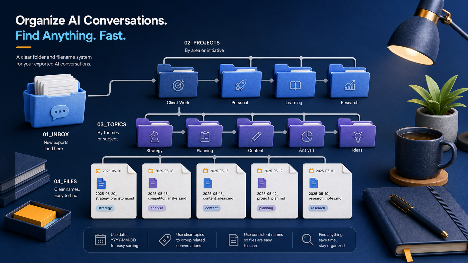Click the 03_TOPICS heading
Viewport: 468px width, 263px height.
click(x=112, y=124)
